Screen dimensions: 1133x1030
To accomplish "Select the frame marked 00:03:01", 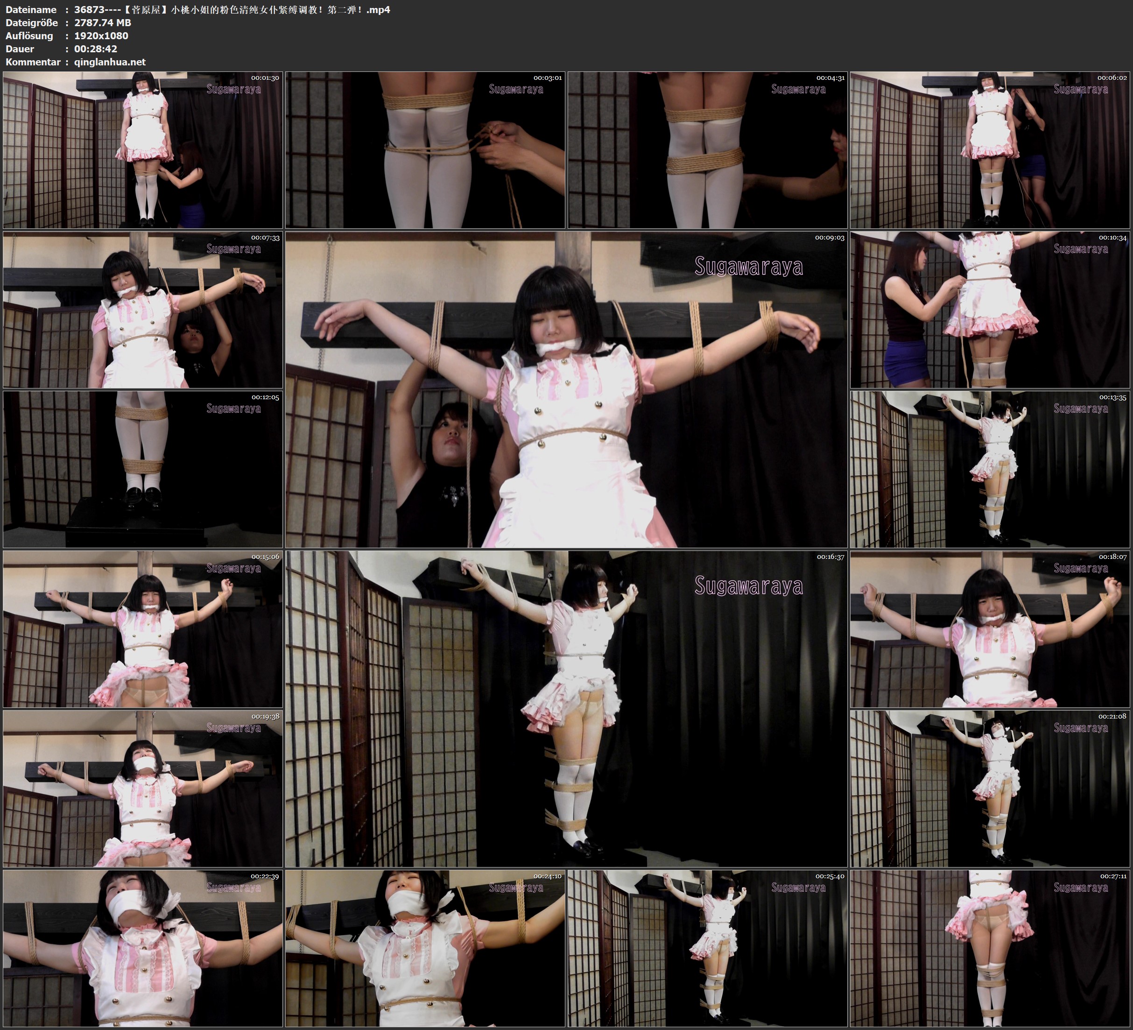I will pos(425,149).
